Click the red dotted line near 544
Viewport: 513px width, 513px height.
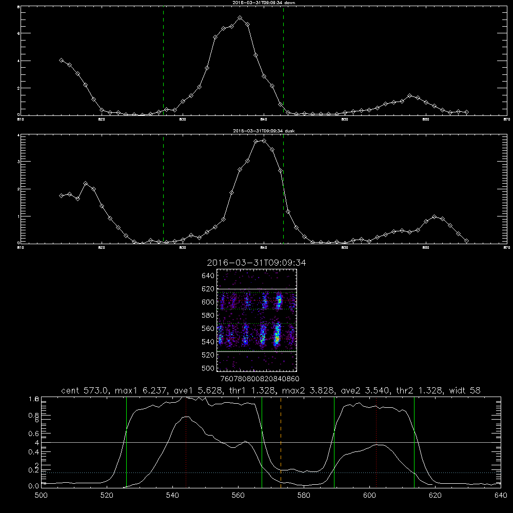[x=186, y=442]
